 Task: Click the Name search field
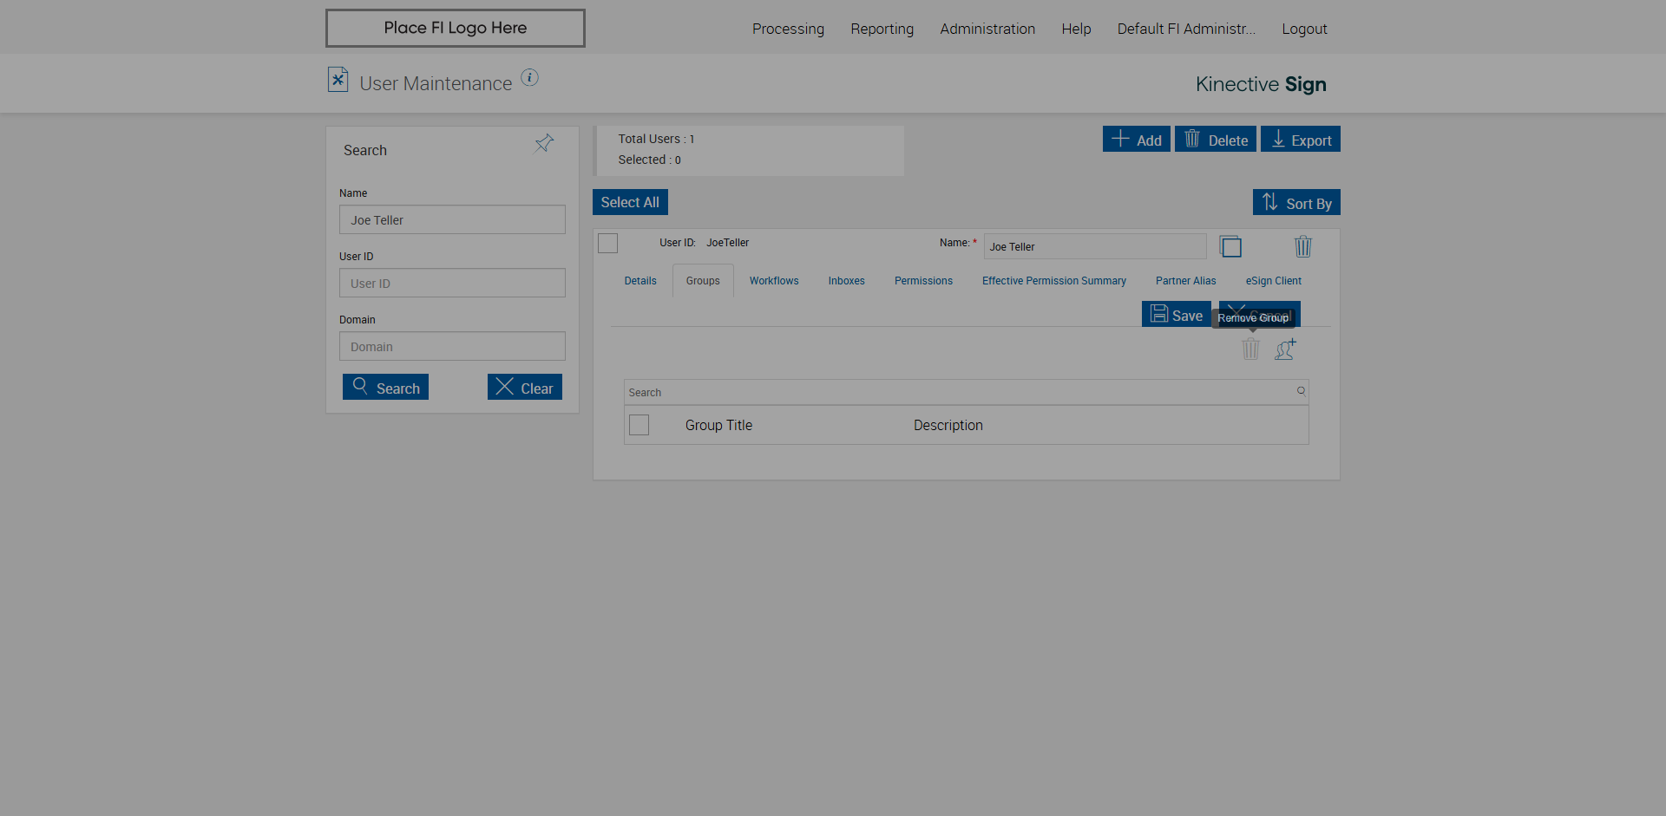pos(452,219)
